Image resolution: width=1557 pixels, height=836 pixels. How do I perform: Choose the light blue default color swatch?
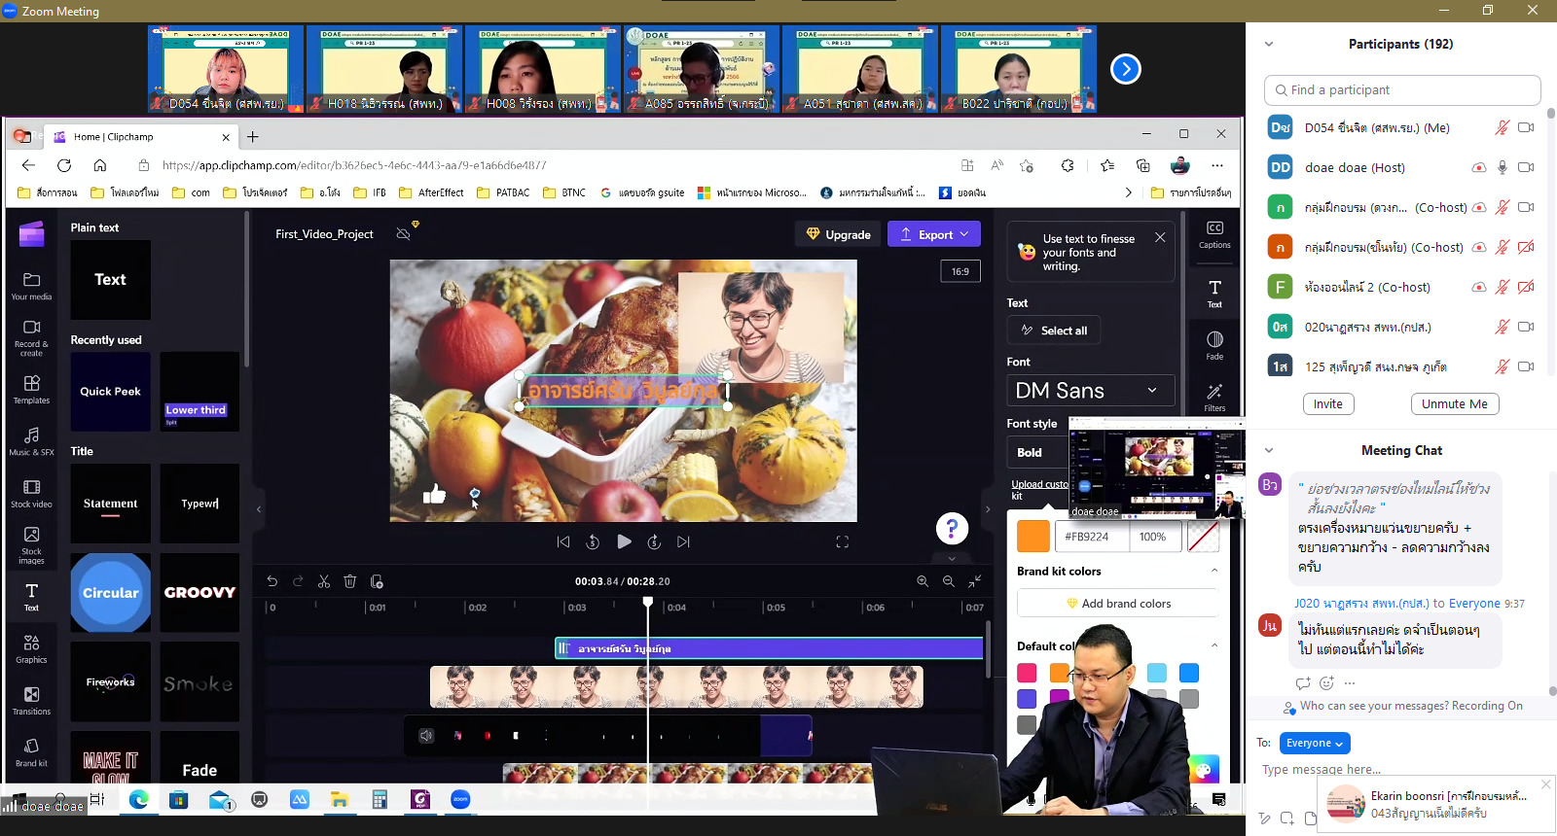click(1156, 673)
